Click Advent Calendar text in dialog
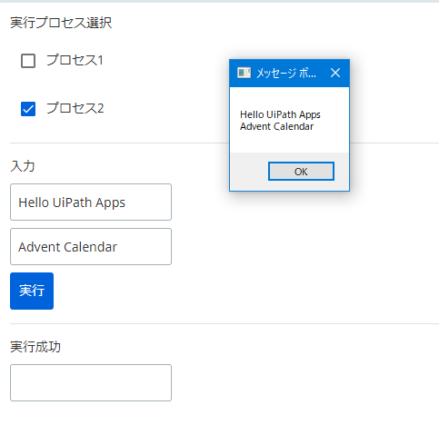 pyautogui.click(x=277, y=126)
